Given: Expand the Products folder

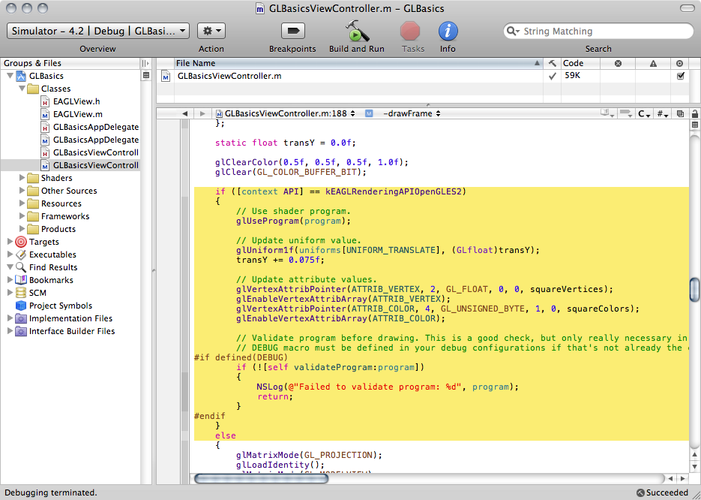Looking at the screenshot, I should [x=22, y=229].
